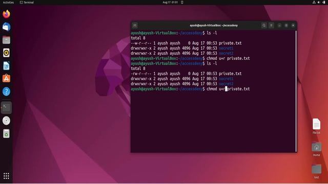Screen dimensions: 328x184
Task: Open Ubuntu Software from the dock
Action: pos(6,78)
